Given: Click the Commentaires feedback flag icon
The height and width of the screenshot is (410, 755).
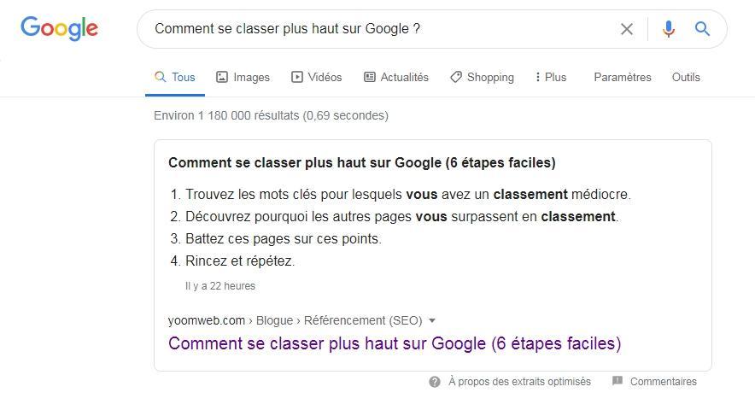Looking at the screenshot, I should click(x=617, y=381).
